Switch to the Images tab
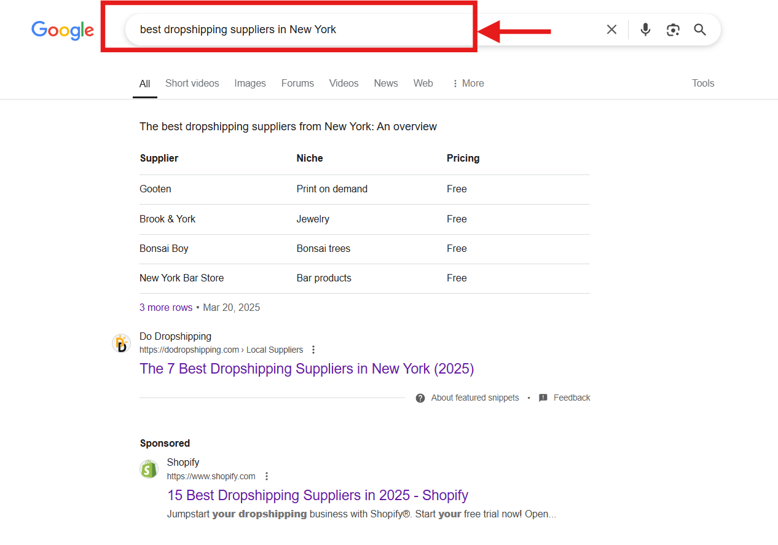778x545 pixels. pyautogui.click(x=250, y=83)
